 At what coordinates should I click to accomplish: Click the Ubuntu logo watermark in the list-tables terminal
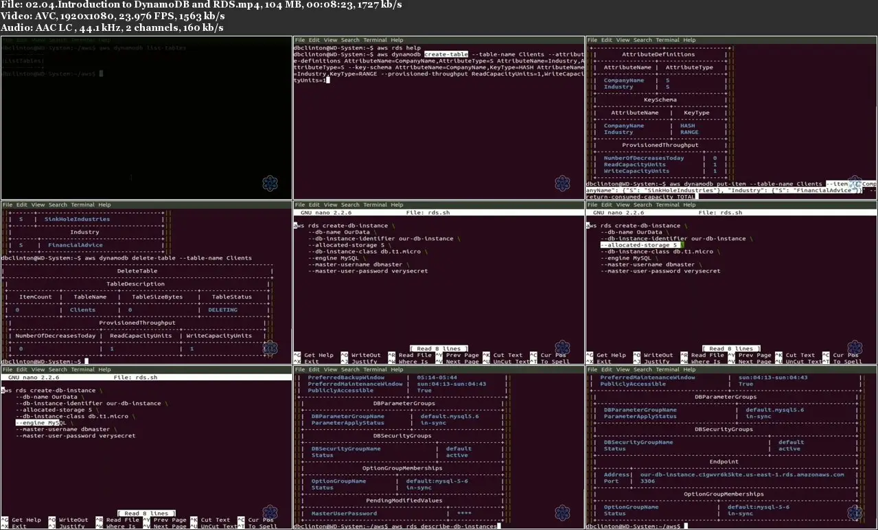270,182
